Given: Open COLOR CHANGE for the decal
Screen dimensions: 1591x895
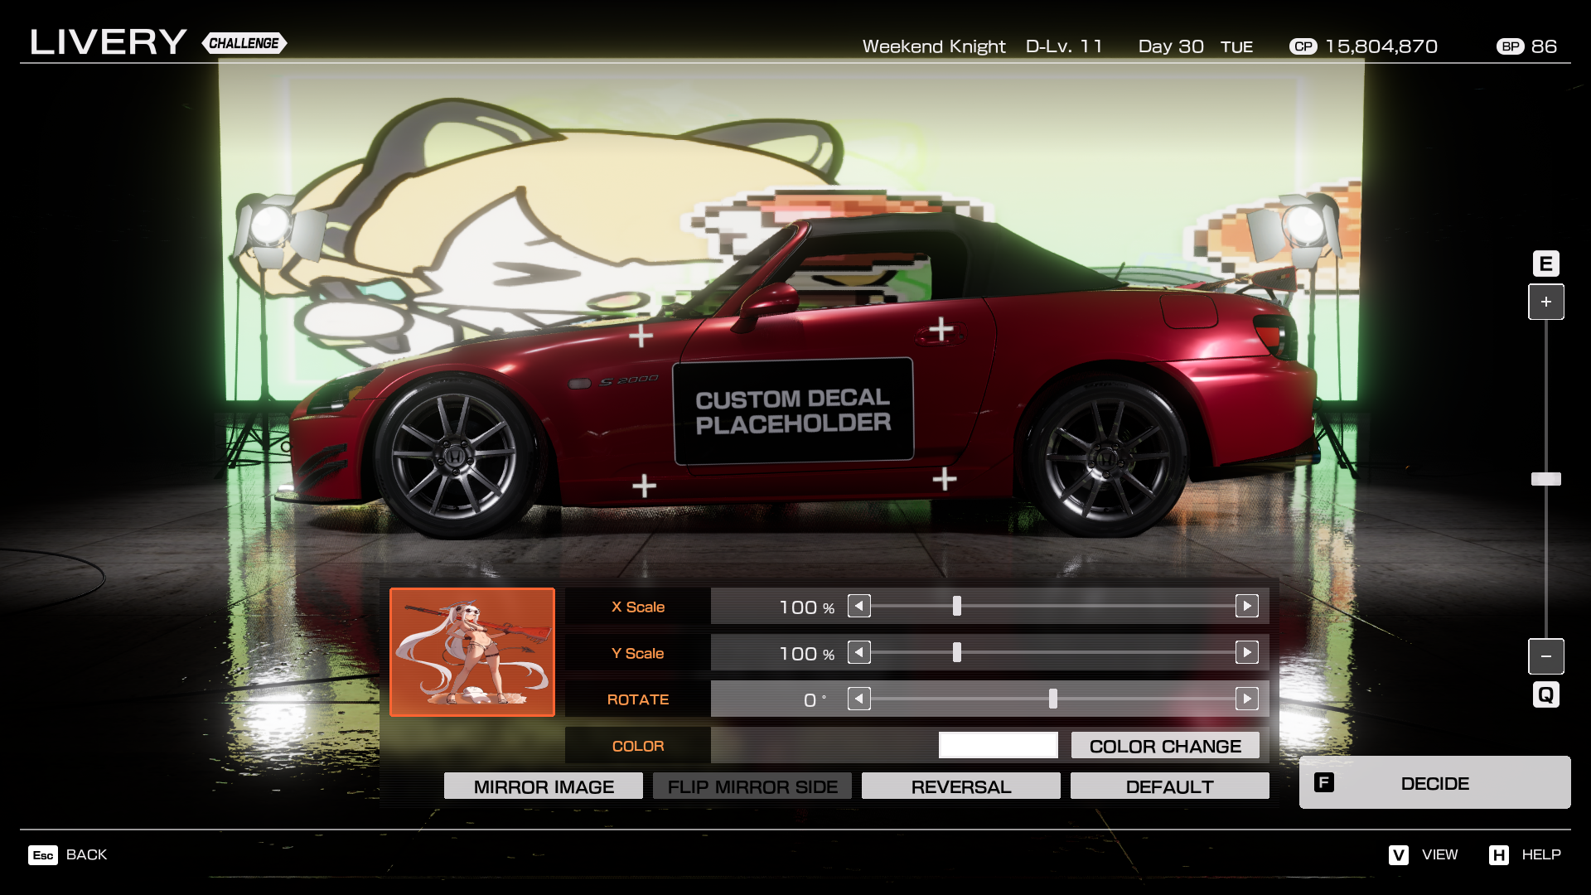Looking at the screenshot, I should click(x=1165, y=746).
